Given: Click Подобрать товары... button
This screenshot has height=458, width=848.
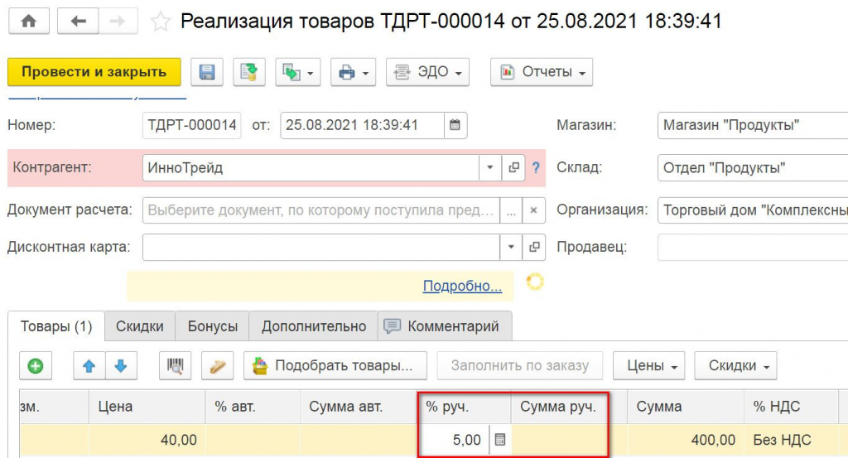Looking at the screenshot, I should (x=335, y=366).
